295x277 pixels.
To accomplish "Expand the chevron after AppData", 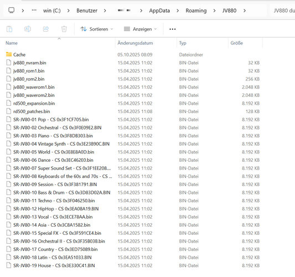I will pos(178,11).
